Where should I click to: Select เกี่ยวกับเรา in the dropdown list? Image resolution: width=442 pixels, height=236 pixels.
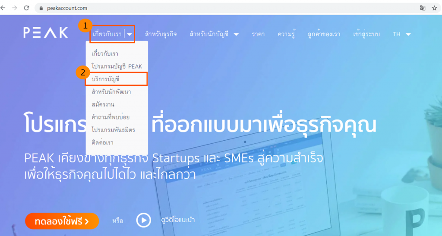click(x=105, y=53)
